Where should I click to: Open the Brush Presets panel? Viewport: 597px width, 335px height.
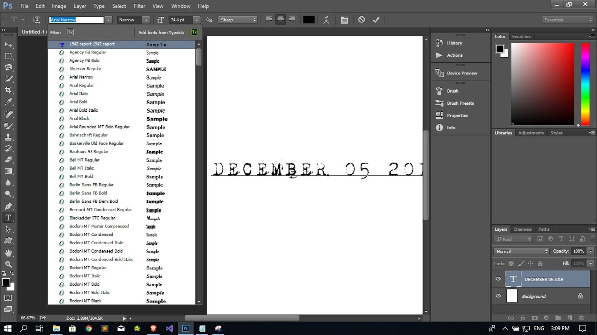(x=460, y=103)
